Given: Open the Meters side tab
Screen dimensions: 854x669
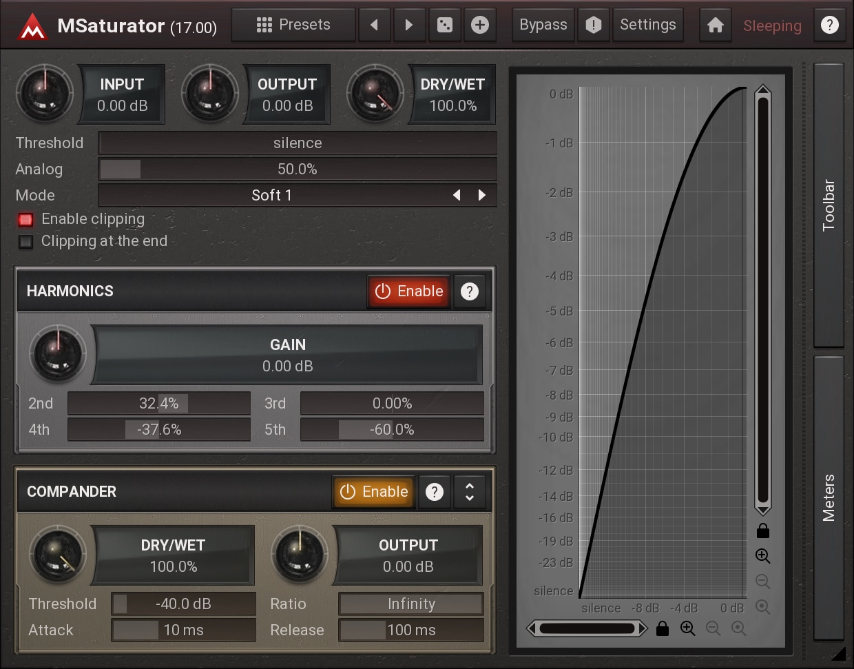Looking at the screenshot, I should point(829,497).
